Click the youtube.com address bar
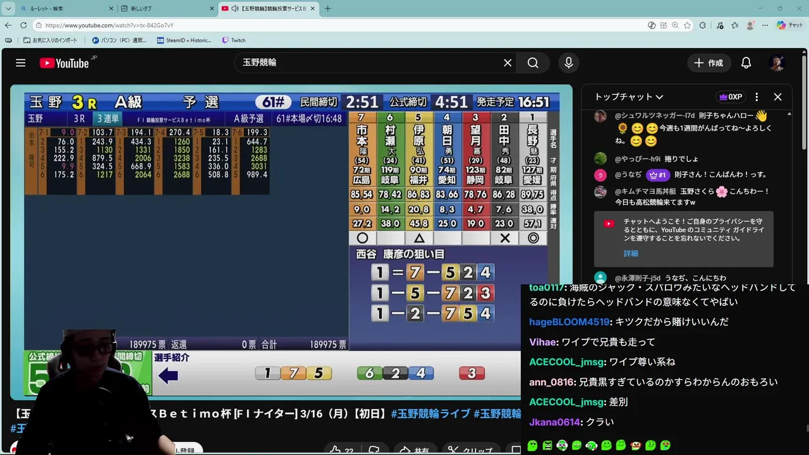This screenshot has height=455, width=809. 341,25
